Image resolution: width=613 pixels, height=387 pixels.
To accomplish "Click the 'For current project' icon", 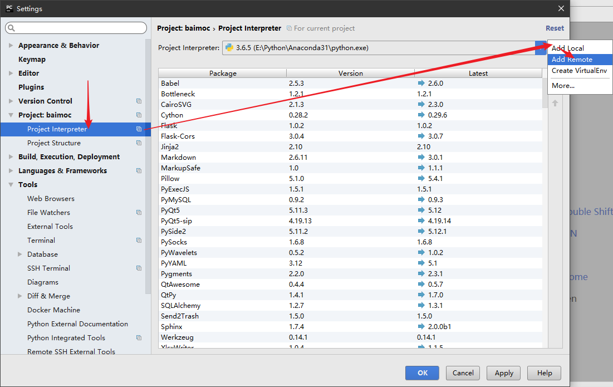I will (x=290, y=28).
